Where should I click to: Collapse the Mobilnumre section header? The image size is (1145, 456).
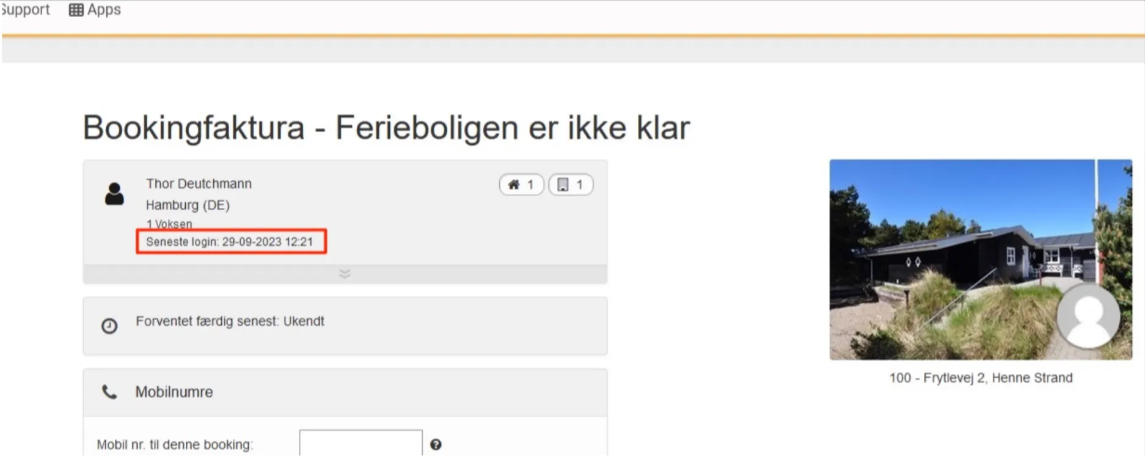click(x=345, y=392)
